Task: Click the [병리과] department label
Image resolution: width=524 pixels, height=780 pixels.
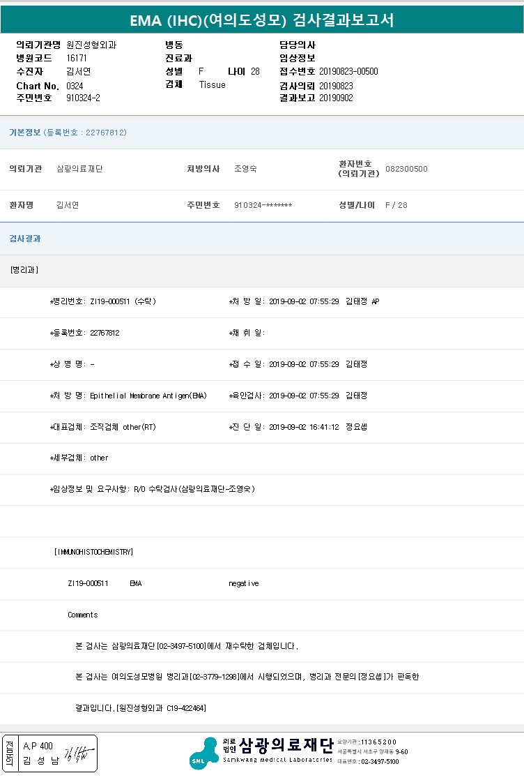Action: click(x=24, y=270)
